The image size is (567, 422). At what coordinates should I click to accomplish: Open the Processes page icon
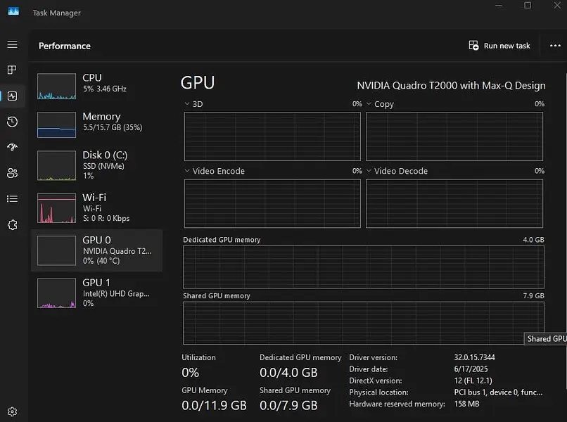click(x=12, y=70)
